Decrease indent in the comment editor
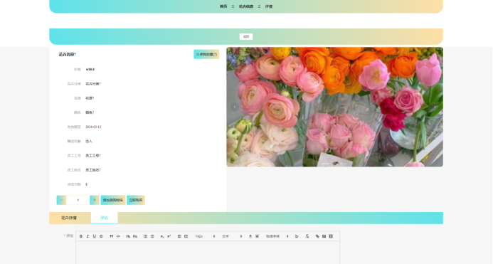Screen dimensions: 493x264 click(179, 236)
